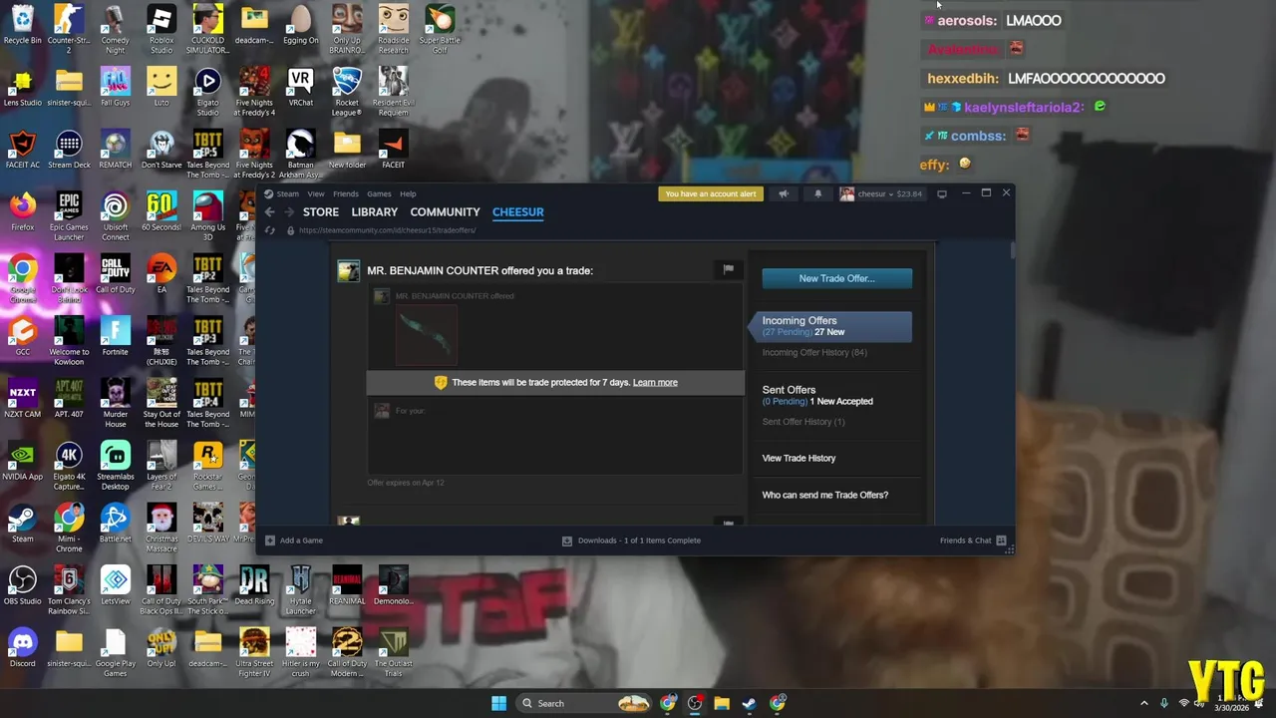
Task: Open Steam notifications bell icon
Action: pyautogui.click(x=817, y=193)
